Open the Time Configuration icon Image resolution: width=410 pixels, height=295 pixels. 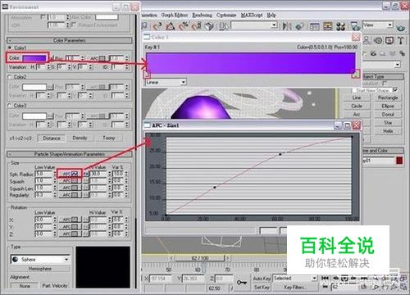[x=364, y=287]
